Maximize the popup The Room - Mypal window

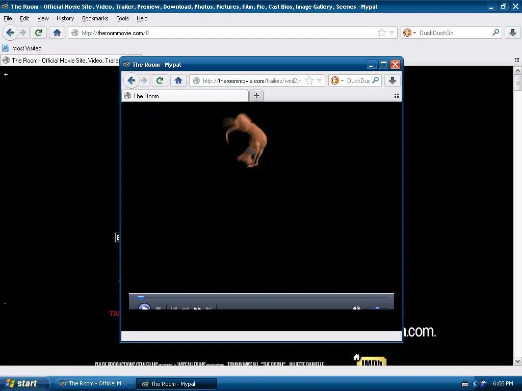[x=383, y=65]
